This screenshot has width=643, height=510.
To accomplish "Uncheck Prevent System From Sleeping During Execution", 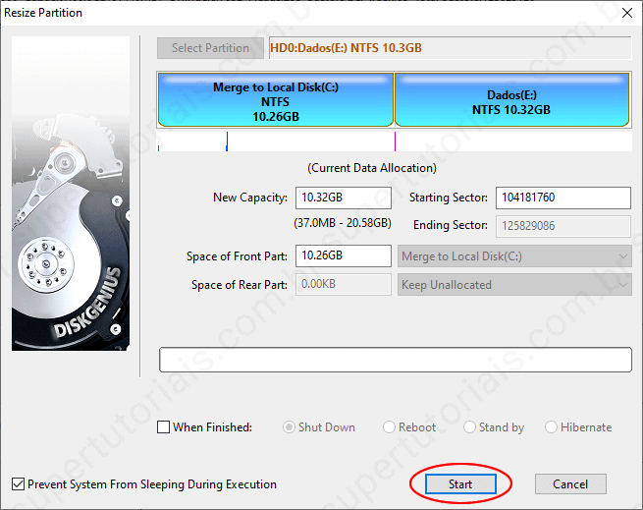I will coord(19,484).
